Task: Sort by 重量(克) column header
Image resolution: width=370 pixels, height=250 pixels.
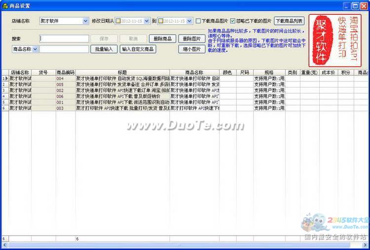Action: (x=310, y=72)
